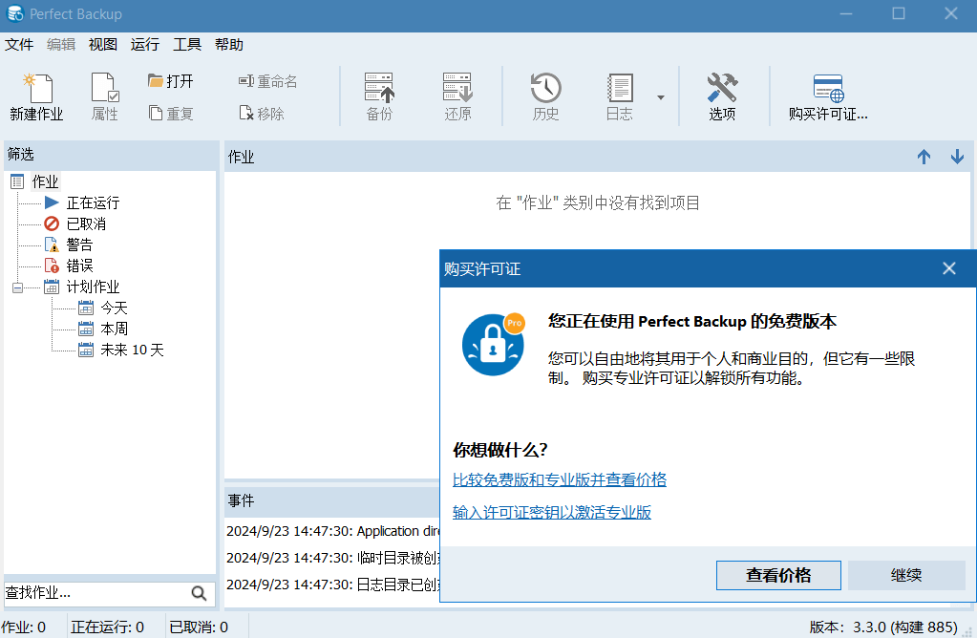Viewport: 977px width, 638px height.
Task: Open the 文件 menu
Action: coord(19,45)
